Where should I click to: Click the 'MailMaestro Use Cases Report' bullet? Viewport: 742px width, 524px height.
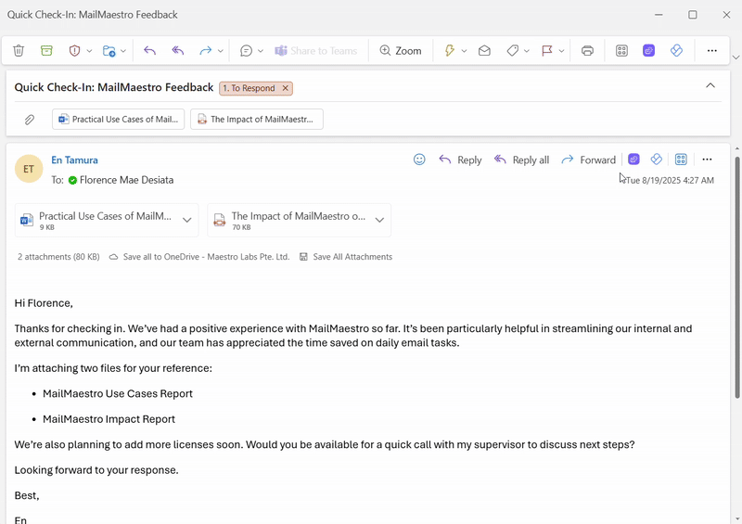click(x=118, y=394)
